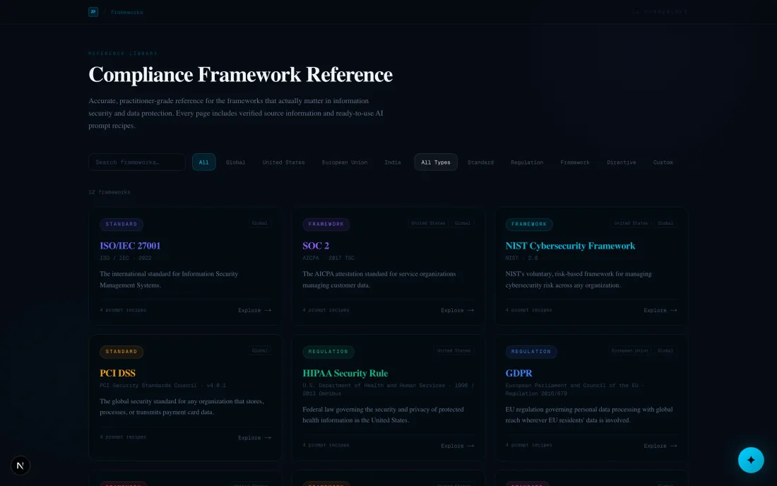Filter by European Union region
The width and height of the screenshot is (777, 486).
(x=345, y=162)
